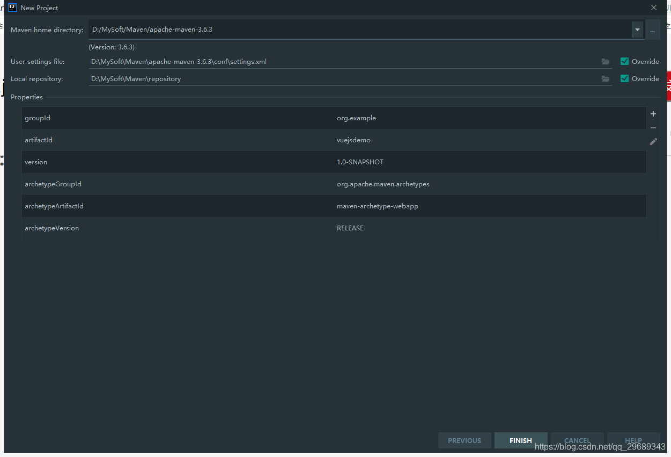This screenshot has height=457, width=671.
Task: Click the edit property pencil icon
Action: pyautogui.click(x=653, y=142)
